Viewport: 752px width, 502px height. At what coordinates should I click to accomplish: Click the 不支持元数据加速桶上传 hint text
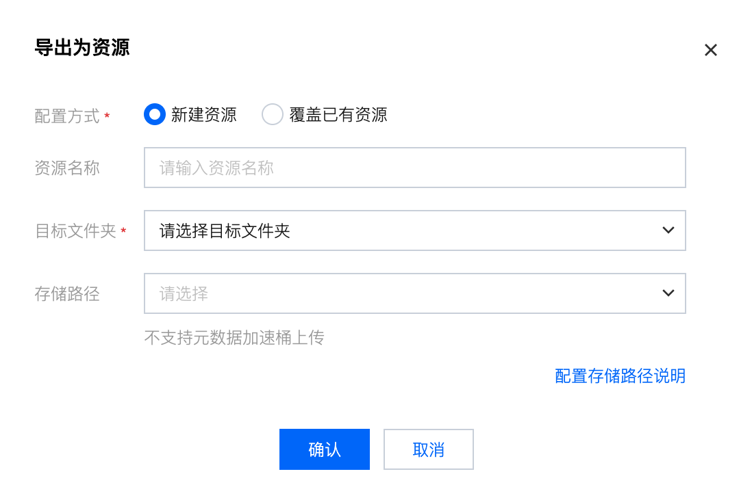pyautogui.click(x=234, y=337)
